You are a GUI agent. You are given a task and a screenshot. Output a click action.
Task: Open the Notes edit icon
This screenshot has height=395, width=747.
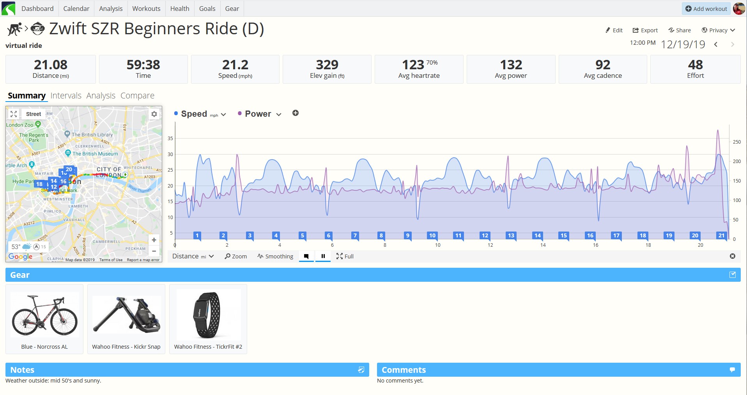coord(361,370)
